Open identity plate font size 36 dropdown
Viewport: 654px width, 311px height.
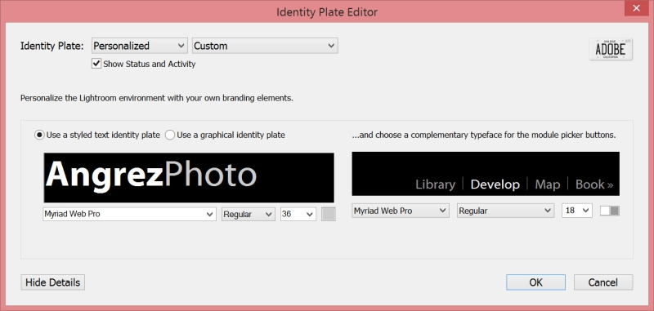[298, 215]
